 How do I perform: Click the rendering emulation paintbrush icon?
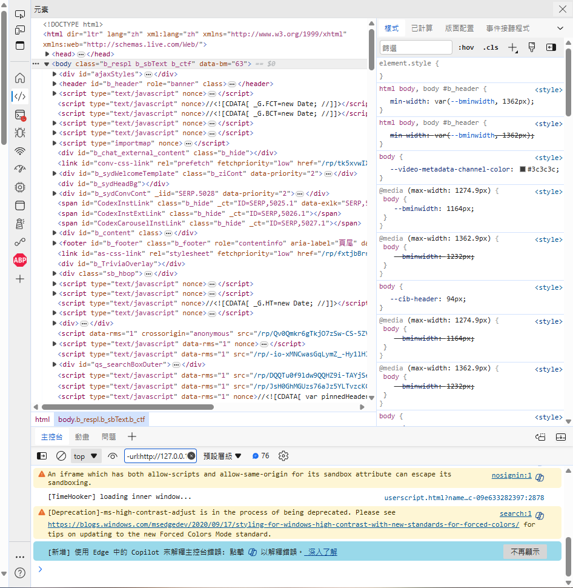coord(532,47)
